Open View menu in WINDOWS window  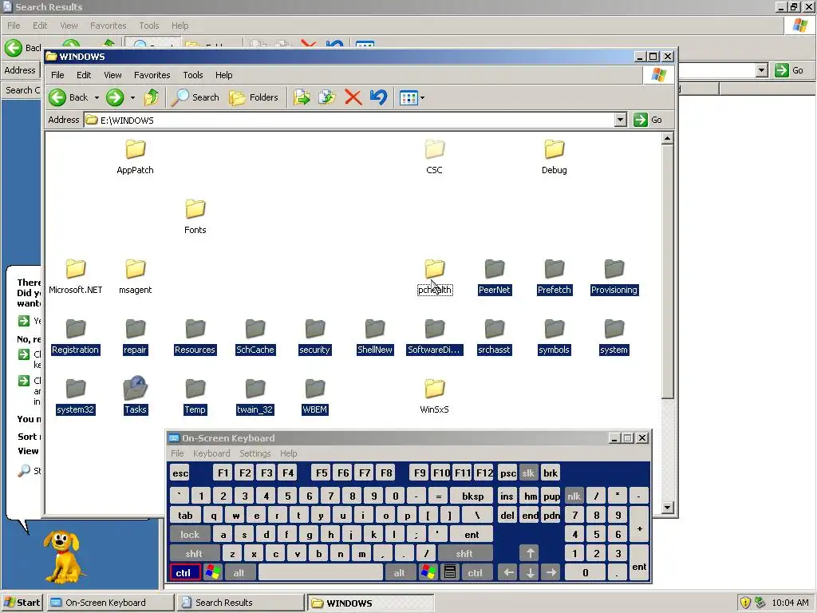click(x=112, y=75)
